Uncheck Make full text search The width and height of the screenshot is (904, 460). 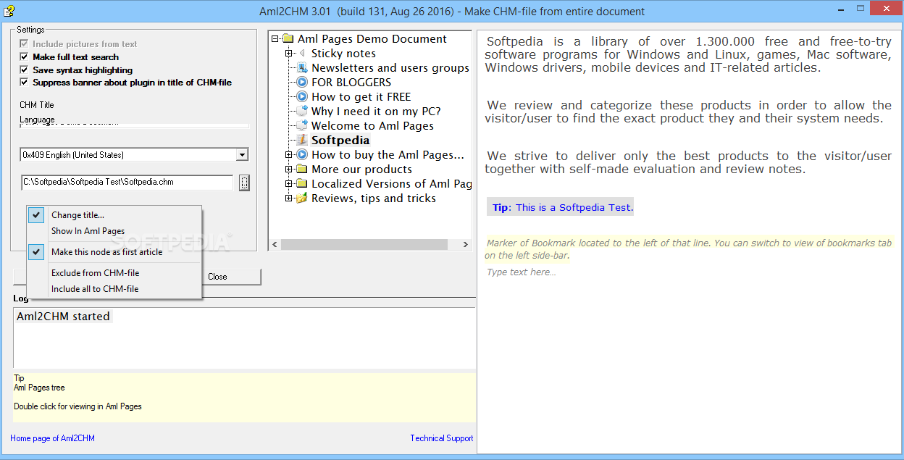tap(24, 57)
